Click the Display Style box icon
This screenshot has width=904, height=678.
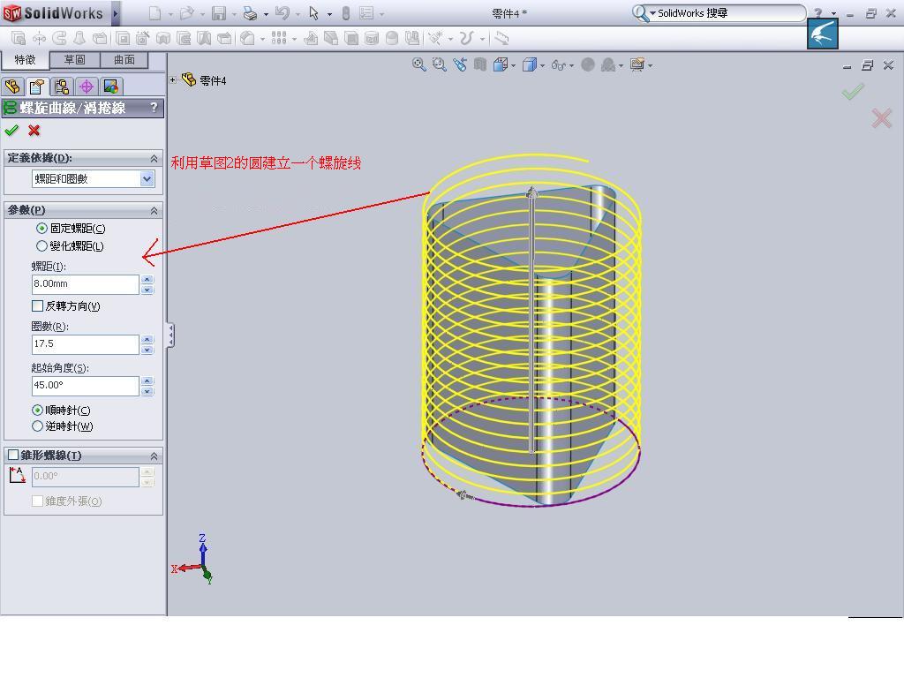pyautogui.click(x=530, y=64)
